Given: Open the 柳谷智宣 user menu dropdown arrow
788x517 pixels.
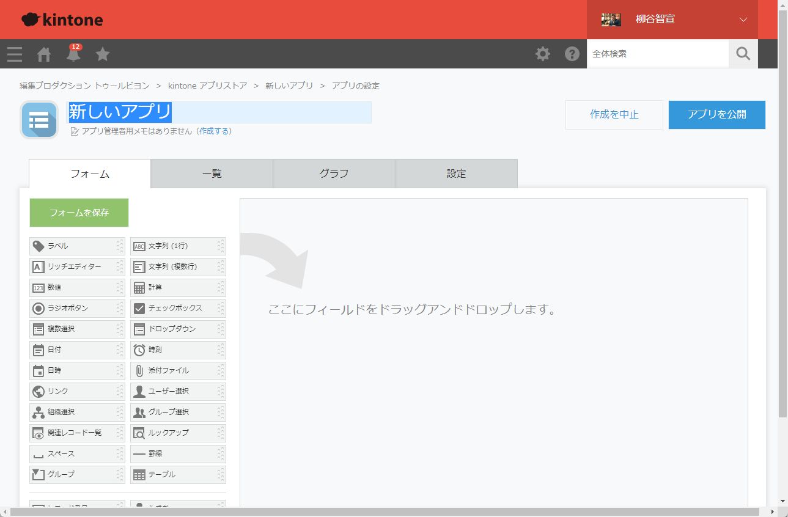Looking at the screenshot, I should [x=743, y=20].
